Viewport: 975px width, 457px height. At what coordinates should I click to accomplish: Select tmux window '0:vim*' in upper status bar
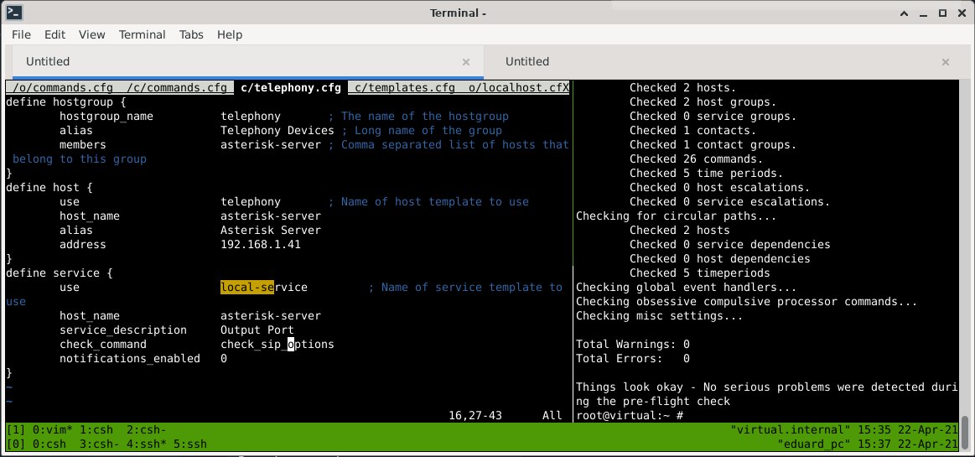tap(53, 429)
